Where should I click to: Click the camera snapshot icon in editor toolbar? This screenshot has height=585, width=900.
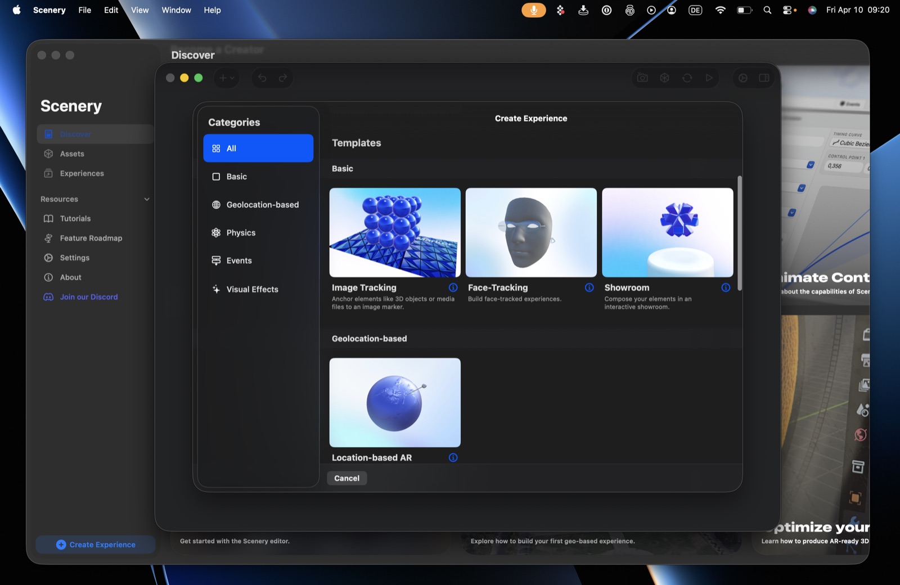(x=642, y=78)
